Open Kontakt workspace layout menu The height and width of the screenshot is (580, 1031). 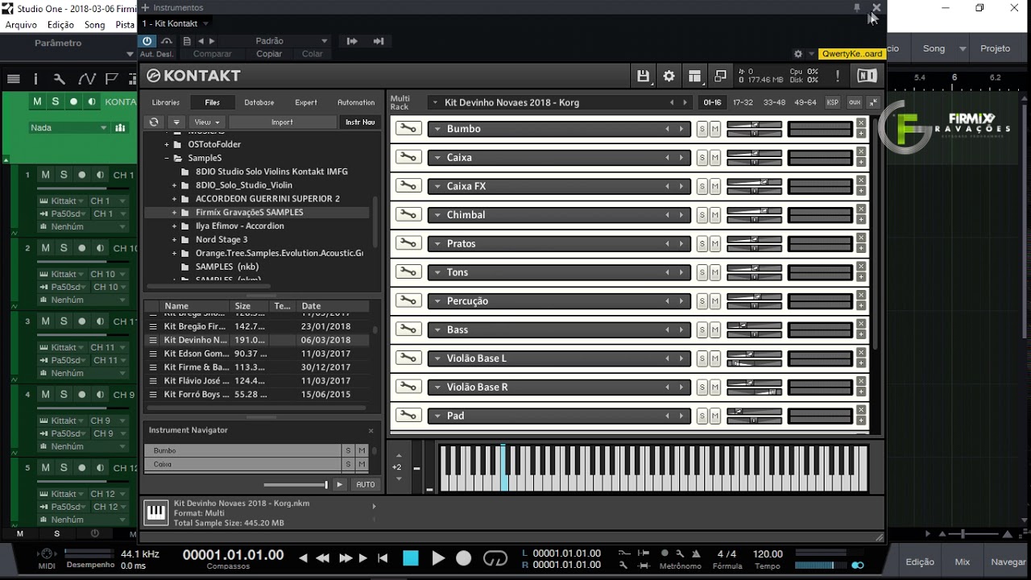pyautogui.click(x=694, y=76)
